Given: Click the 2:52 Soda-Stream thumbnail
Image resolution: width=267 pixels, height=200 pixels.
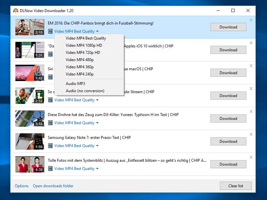Looking at the screenshot, I should point(30,96).
